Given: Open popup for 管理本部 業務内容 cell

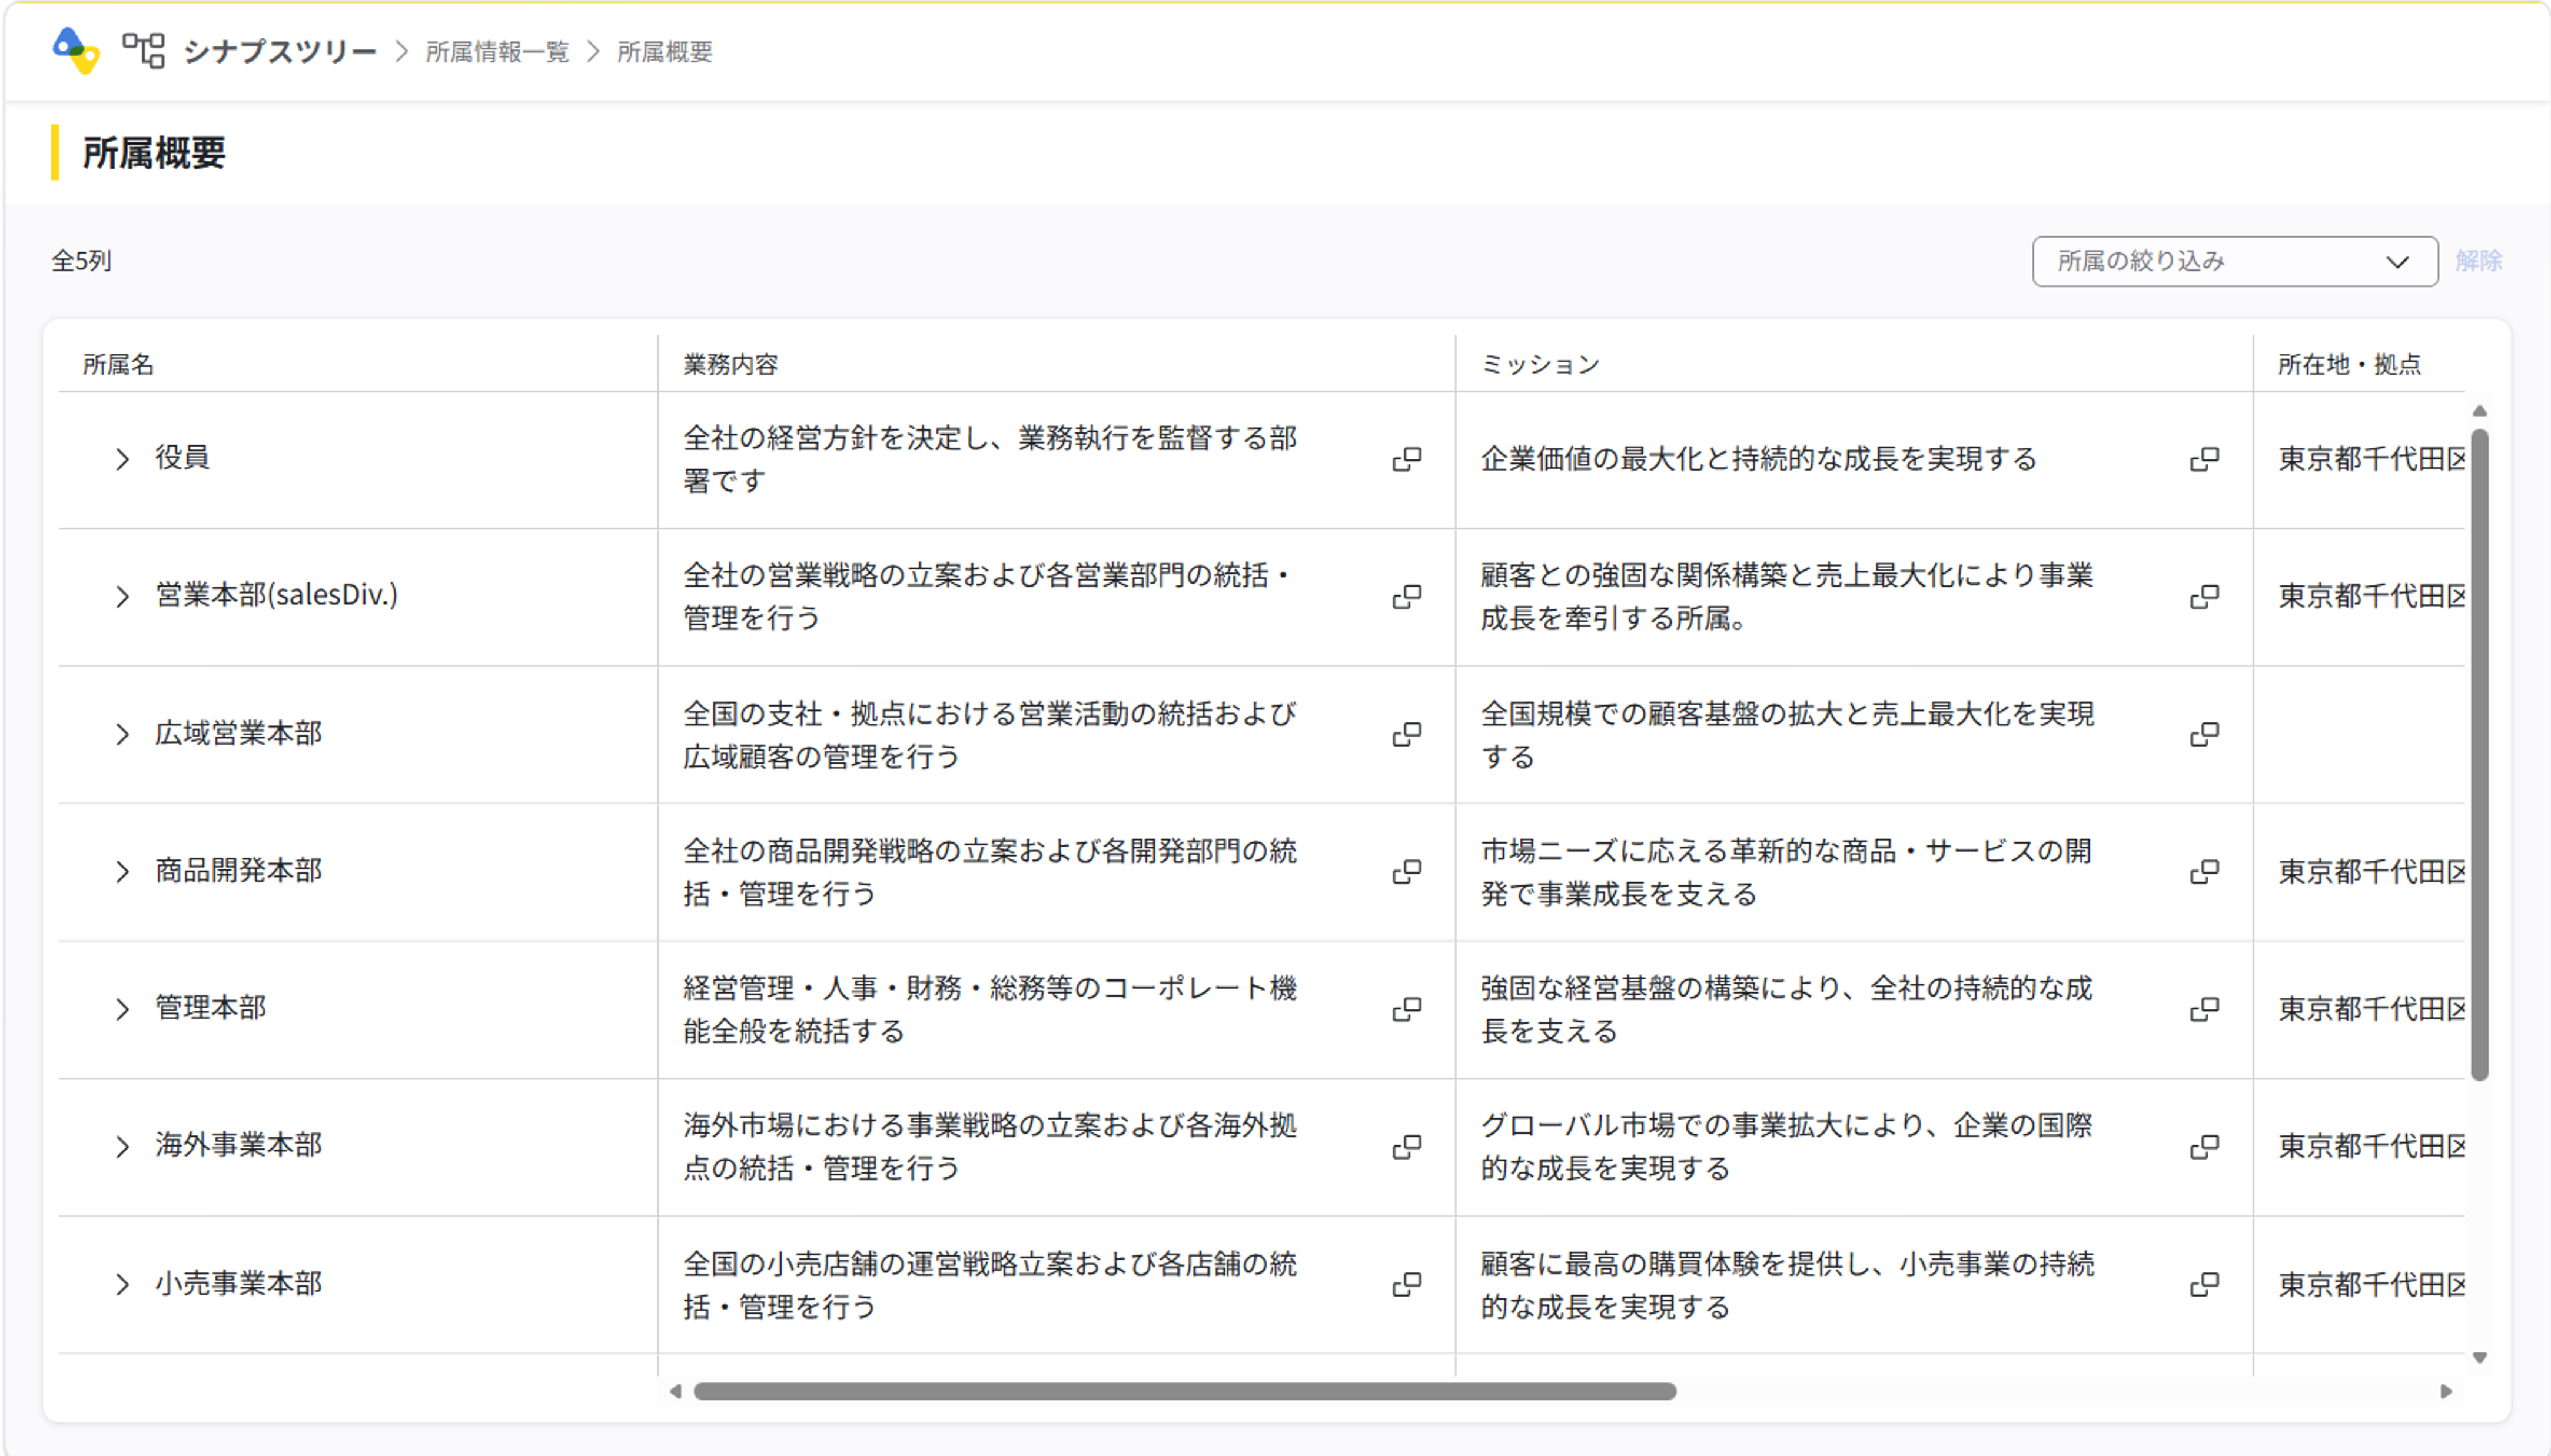Looking at the screenshot, I should click(x=1407, y=1009).
